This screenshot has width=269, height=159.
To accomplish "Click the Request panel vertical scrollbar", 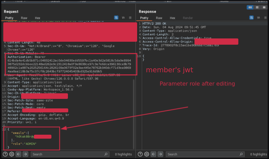I will coord(134,99).
